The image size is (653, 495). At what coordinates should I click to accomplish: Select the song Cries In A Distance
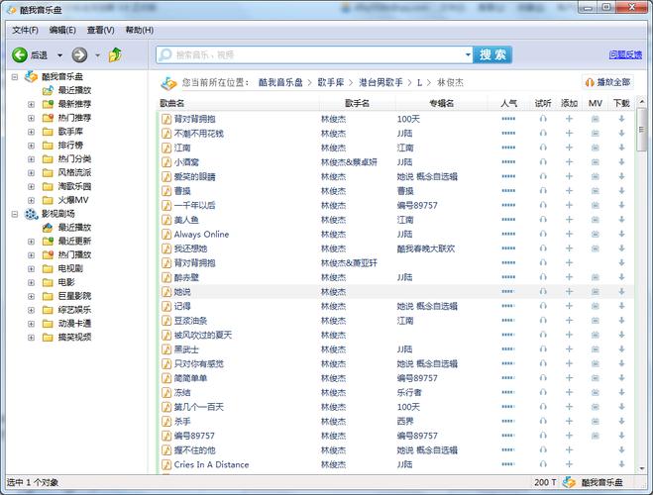coord(211,464)
